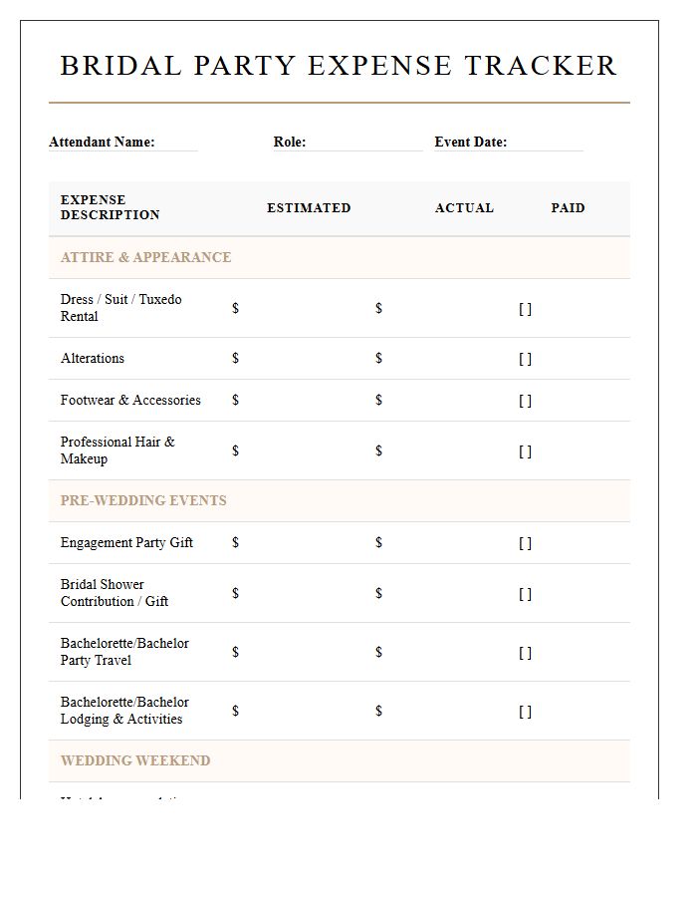Check Paid box for Professional Hair & Makeup
This screenshot has width=697, height=897.
click(x=525, y=451)
